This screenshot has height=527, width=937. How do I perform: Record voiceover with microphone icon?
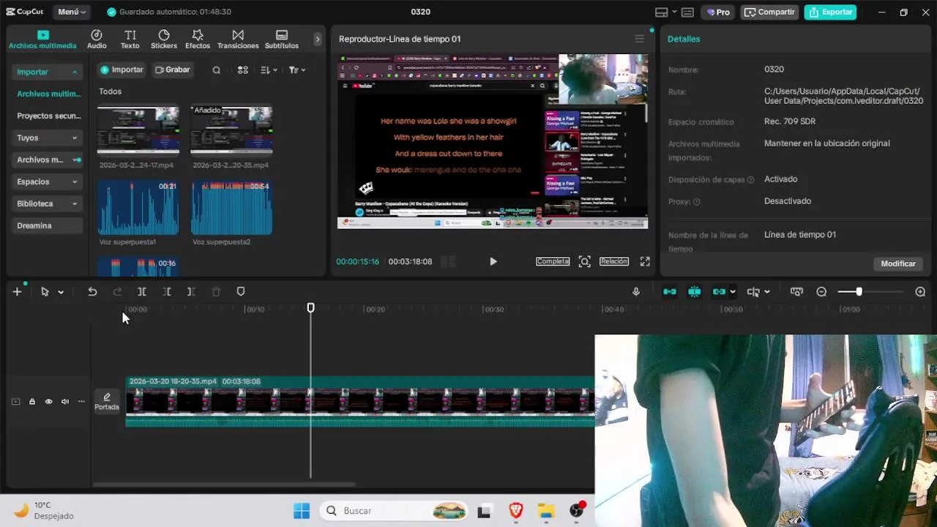(x=635, y=291)
